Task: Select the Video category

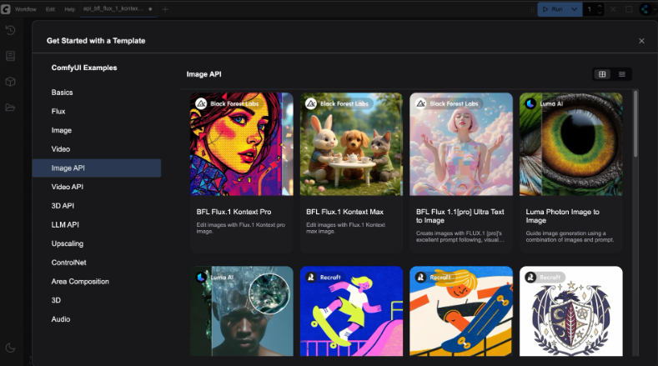Action: point(97,149)
